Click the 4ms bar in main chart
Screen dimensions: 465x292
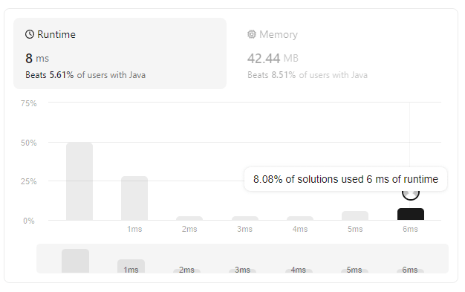[300, 218]
